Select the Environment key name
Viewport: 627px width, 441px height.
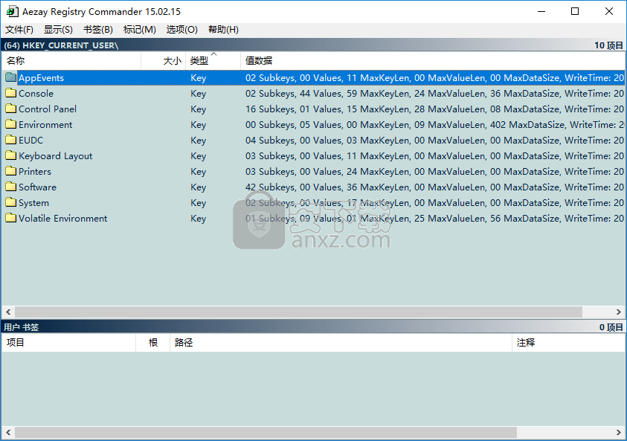coord(45,125)
